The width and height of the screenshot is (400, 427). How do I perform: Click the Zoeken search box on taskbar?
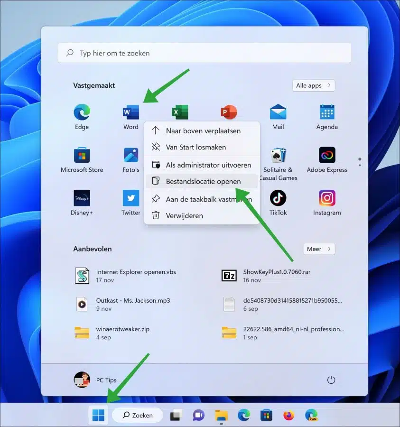coord(138,415)
